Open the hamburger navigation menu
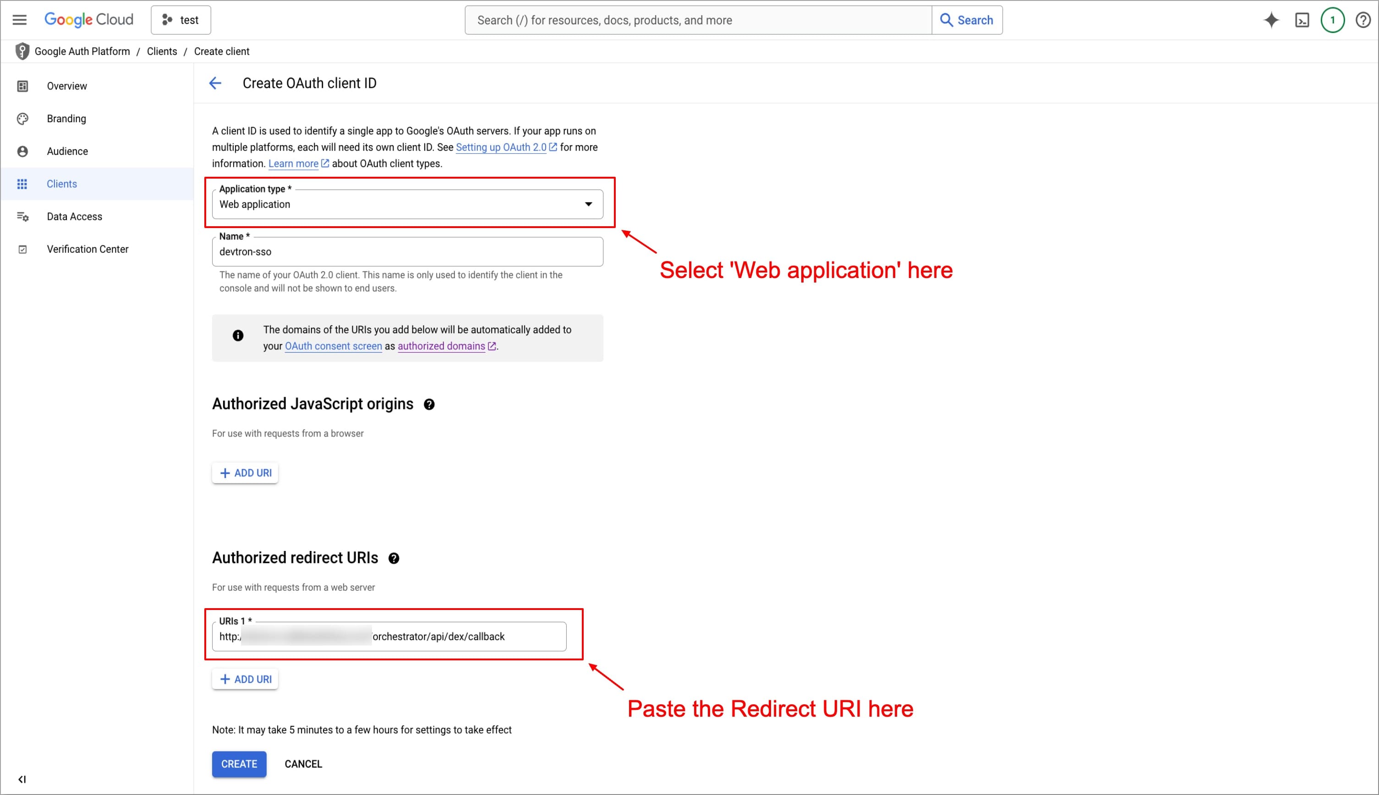 [x=20, y=20]
